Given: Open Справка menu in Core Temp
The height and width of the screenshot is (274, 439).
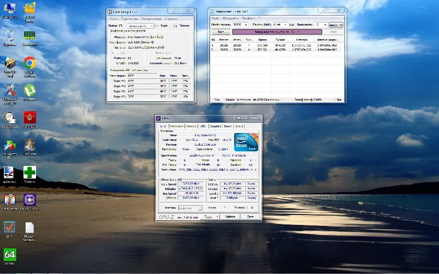Looking at the screenshot, I should [171, 19].
